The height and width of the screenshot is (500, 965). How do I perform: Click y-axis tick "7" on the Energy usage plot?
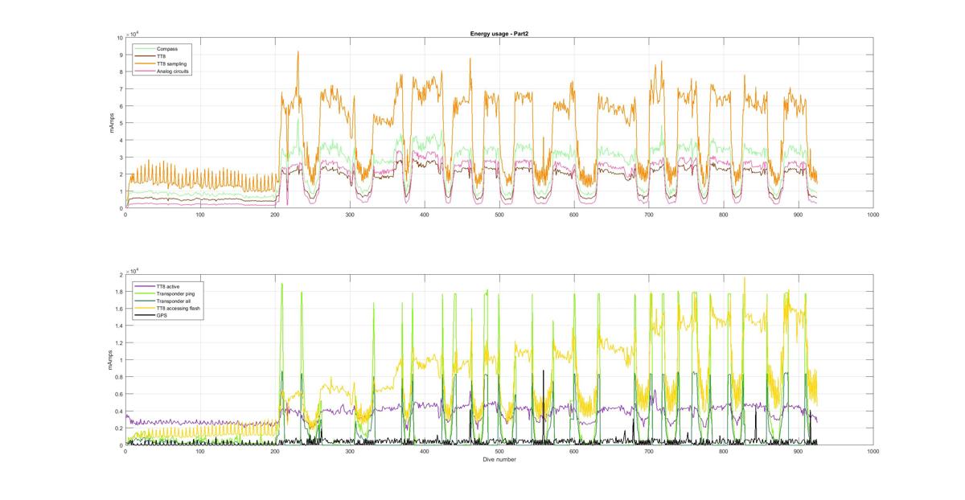point(121,89)
